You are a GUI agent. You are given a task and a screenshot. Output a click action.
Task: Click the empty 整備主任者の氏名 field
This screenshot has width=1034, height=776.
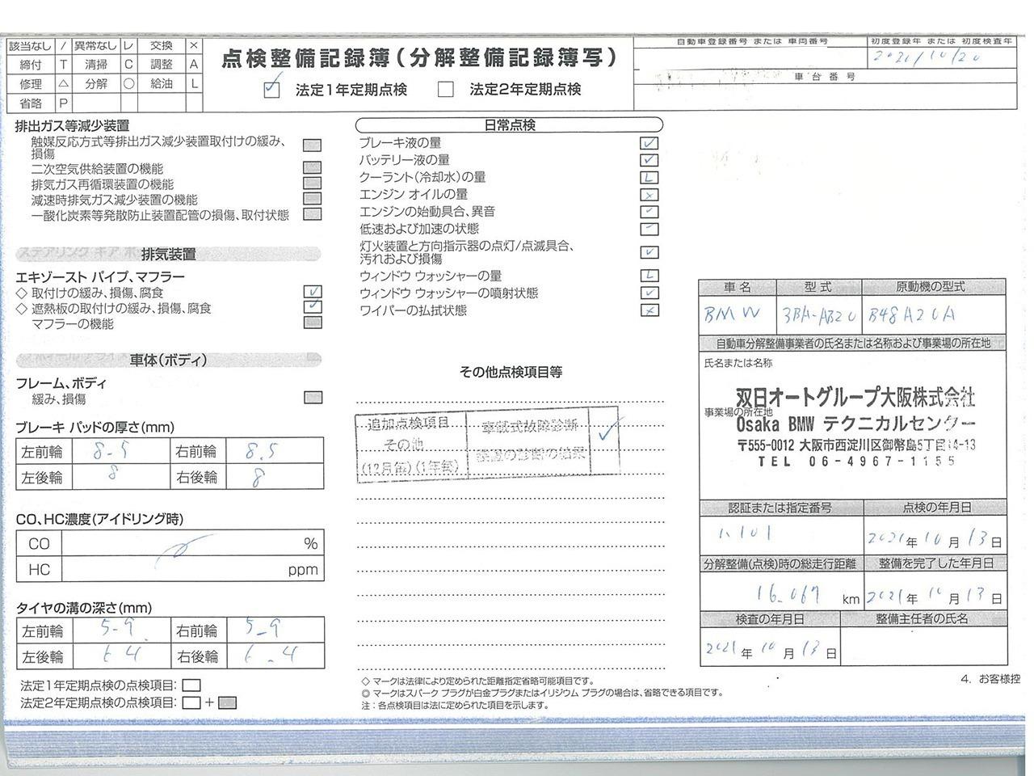[924, 647]
